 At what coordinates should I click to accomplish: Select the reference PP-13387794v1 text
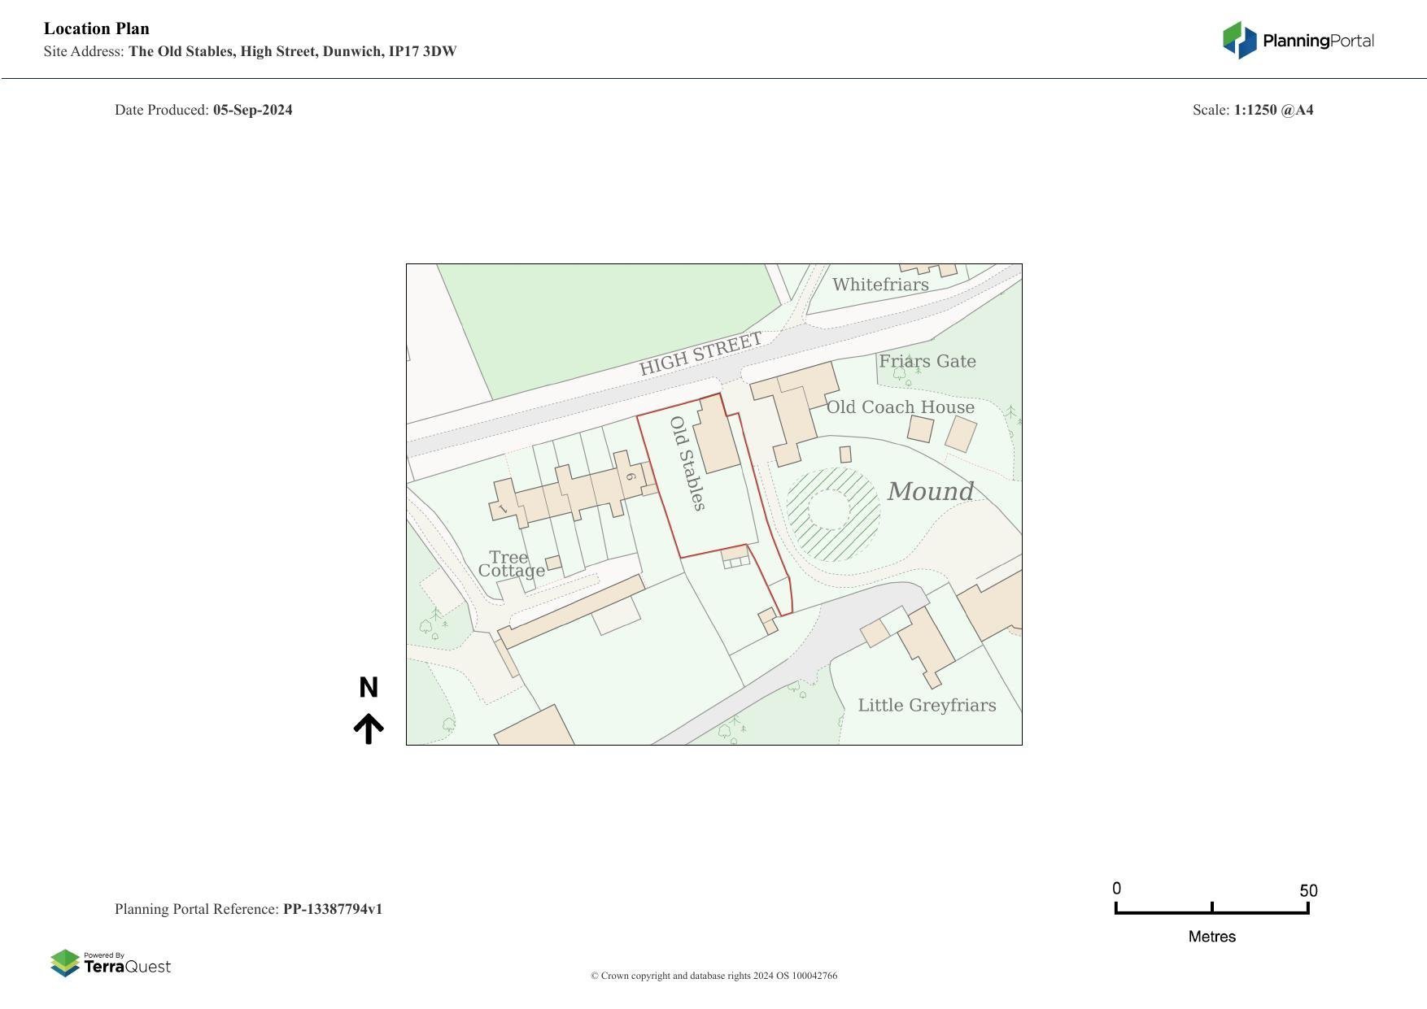pyautogui.click(x=332, y=909)
